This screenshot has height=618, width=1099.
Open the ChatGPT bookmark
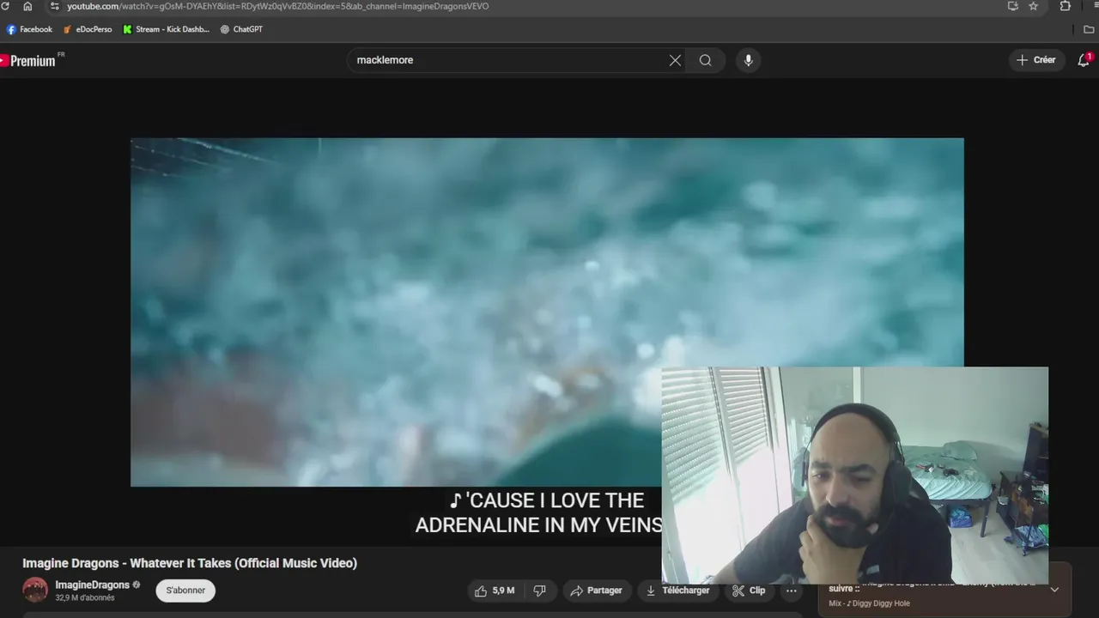pos(241,29)
